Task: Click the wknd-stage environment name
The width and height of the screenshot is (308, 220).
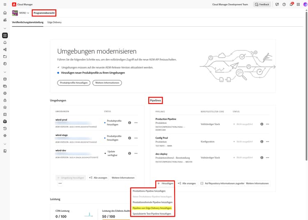Action: point(62,135)
